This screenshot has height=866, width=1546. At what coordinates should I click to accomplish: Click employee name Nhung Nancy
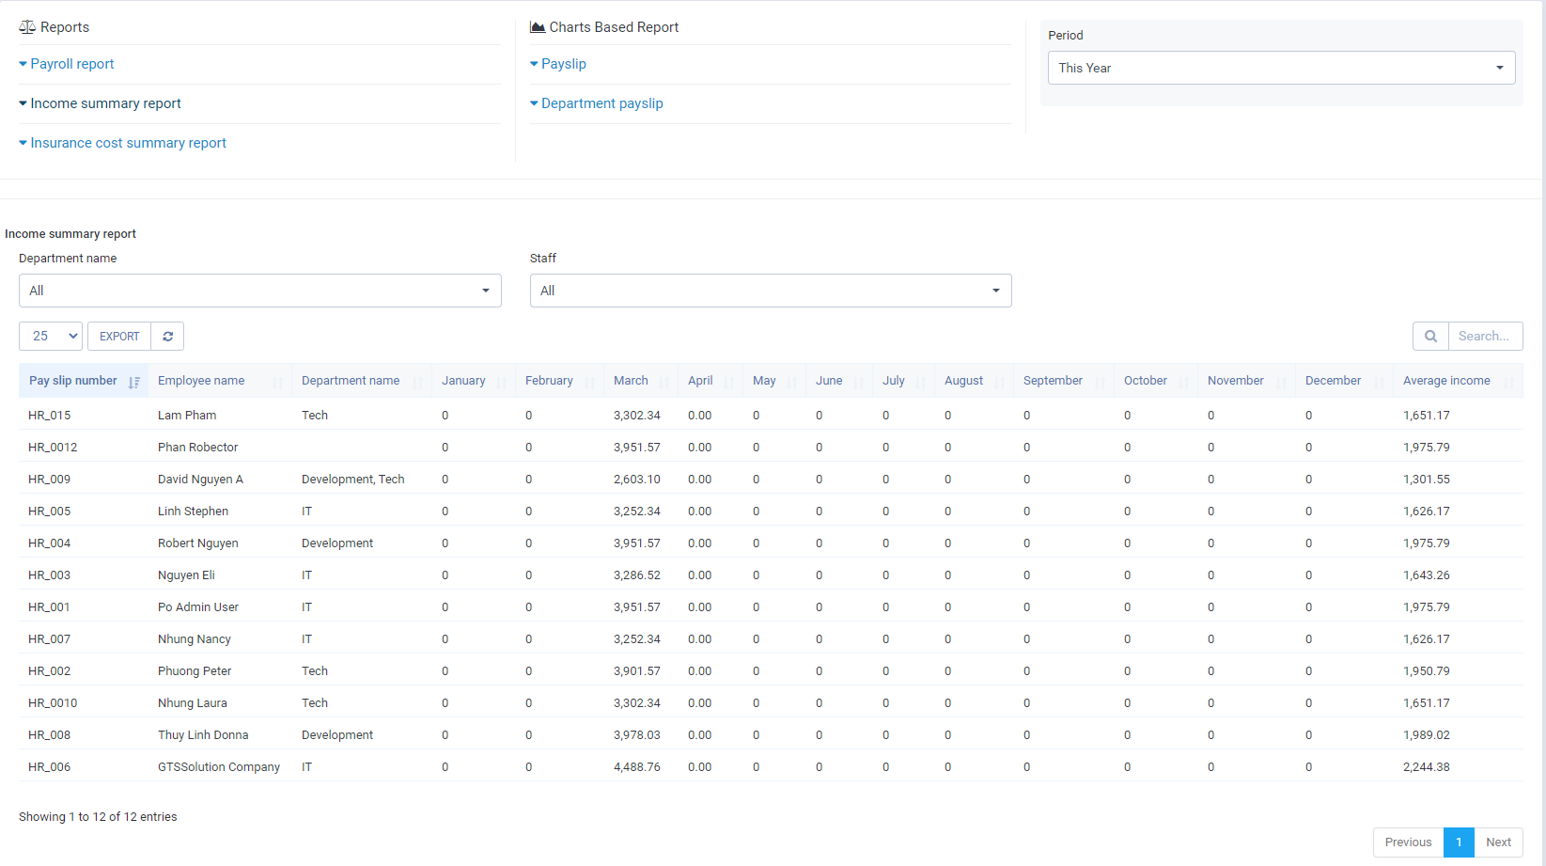195,638
